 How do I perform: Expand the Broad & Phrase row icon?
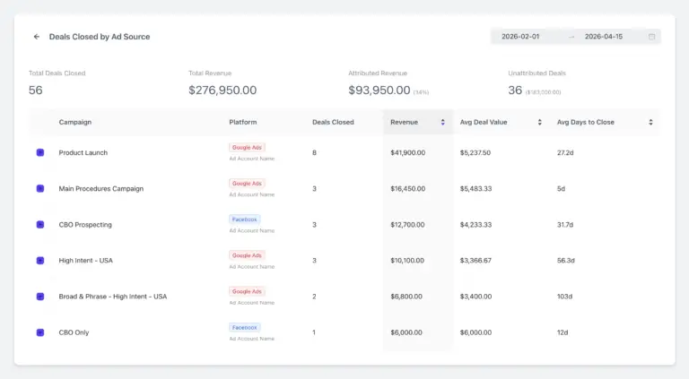[40, 297]
